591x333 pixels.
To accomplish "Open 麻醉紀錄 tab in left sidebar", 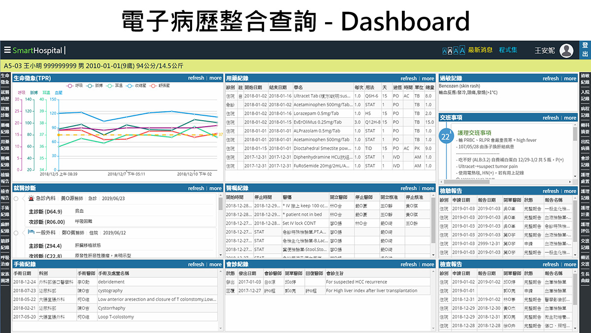I will pyautogui.click(x=5, y=228).
